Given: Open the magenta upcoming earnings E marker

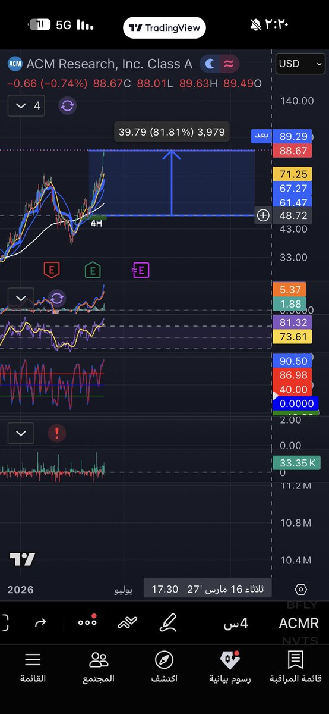Looking at the screenshot, I should (141, 271).
